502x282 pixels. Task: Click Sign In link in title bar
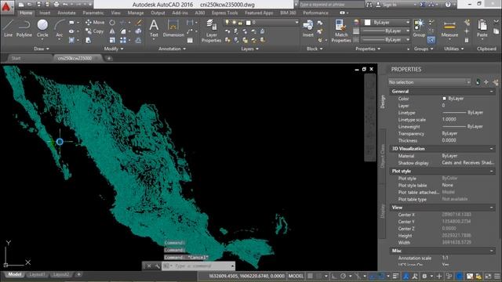[x=389, y=5]
